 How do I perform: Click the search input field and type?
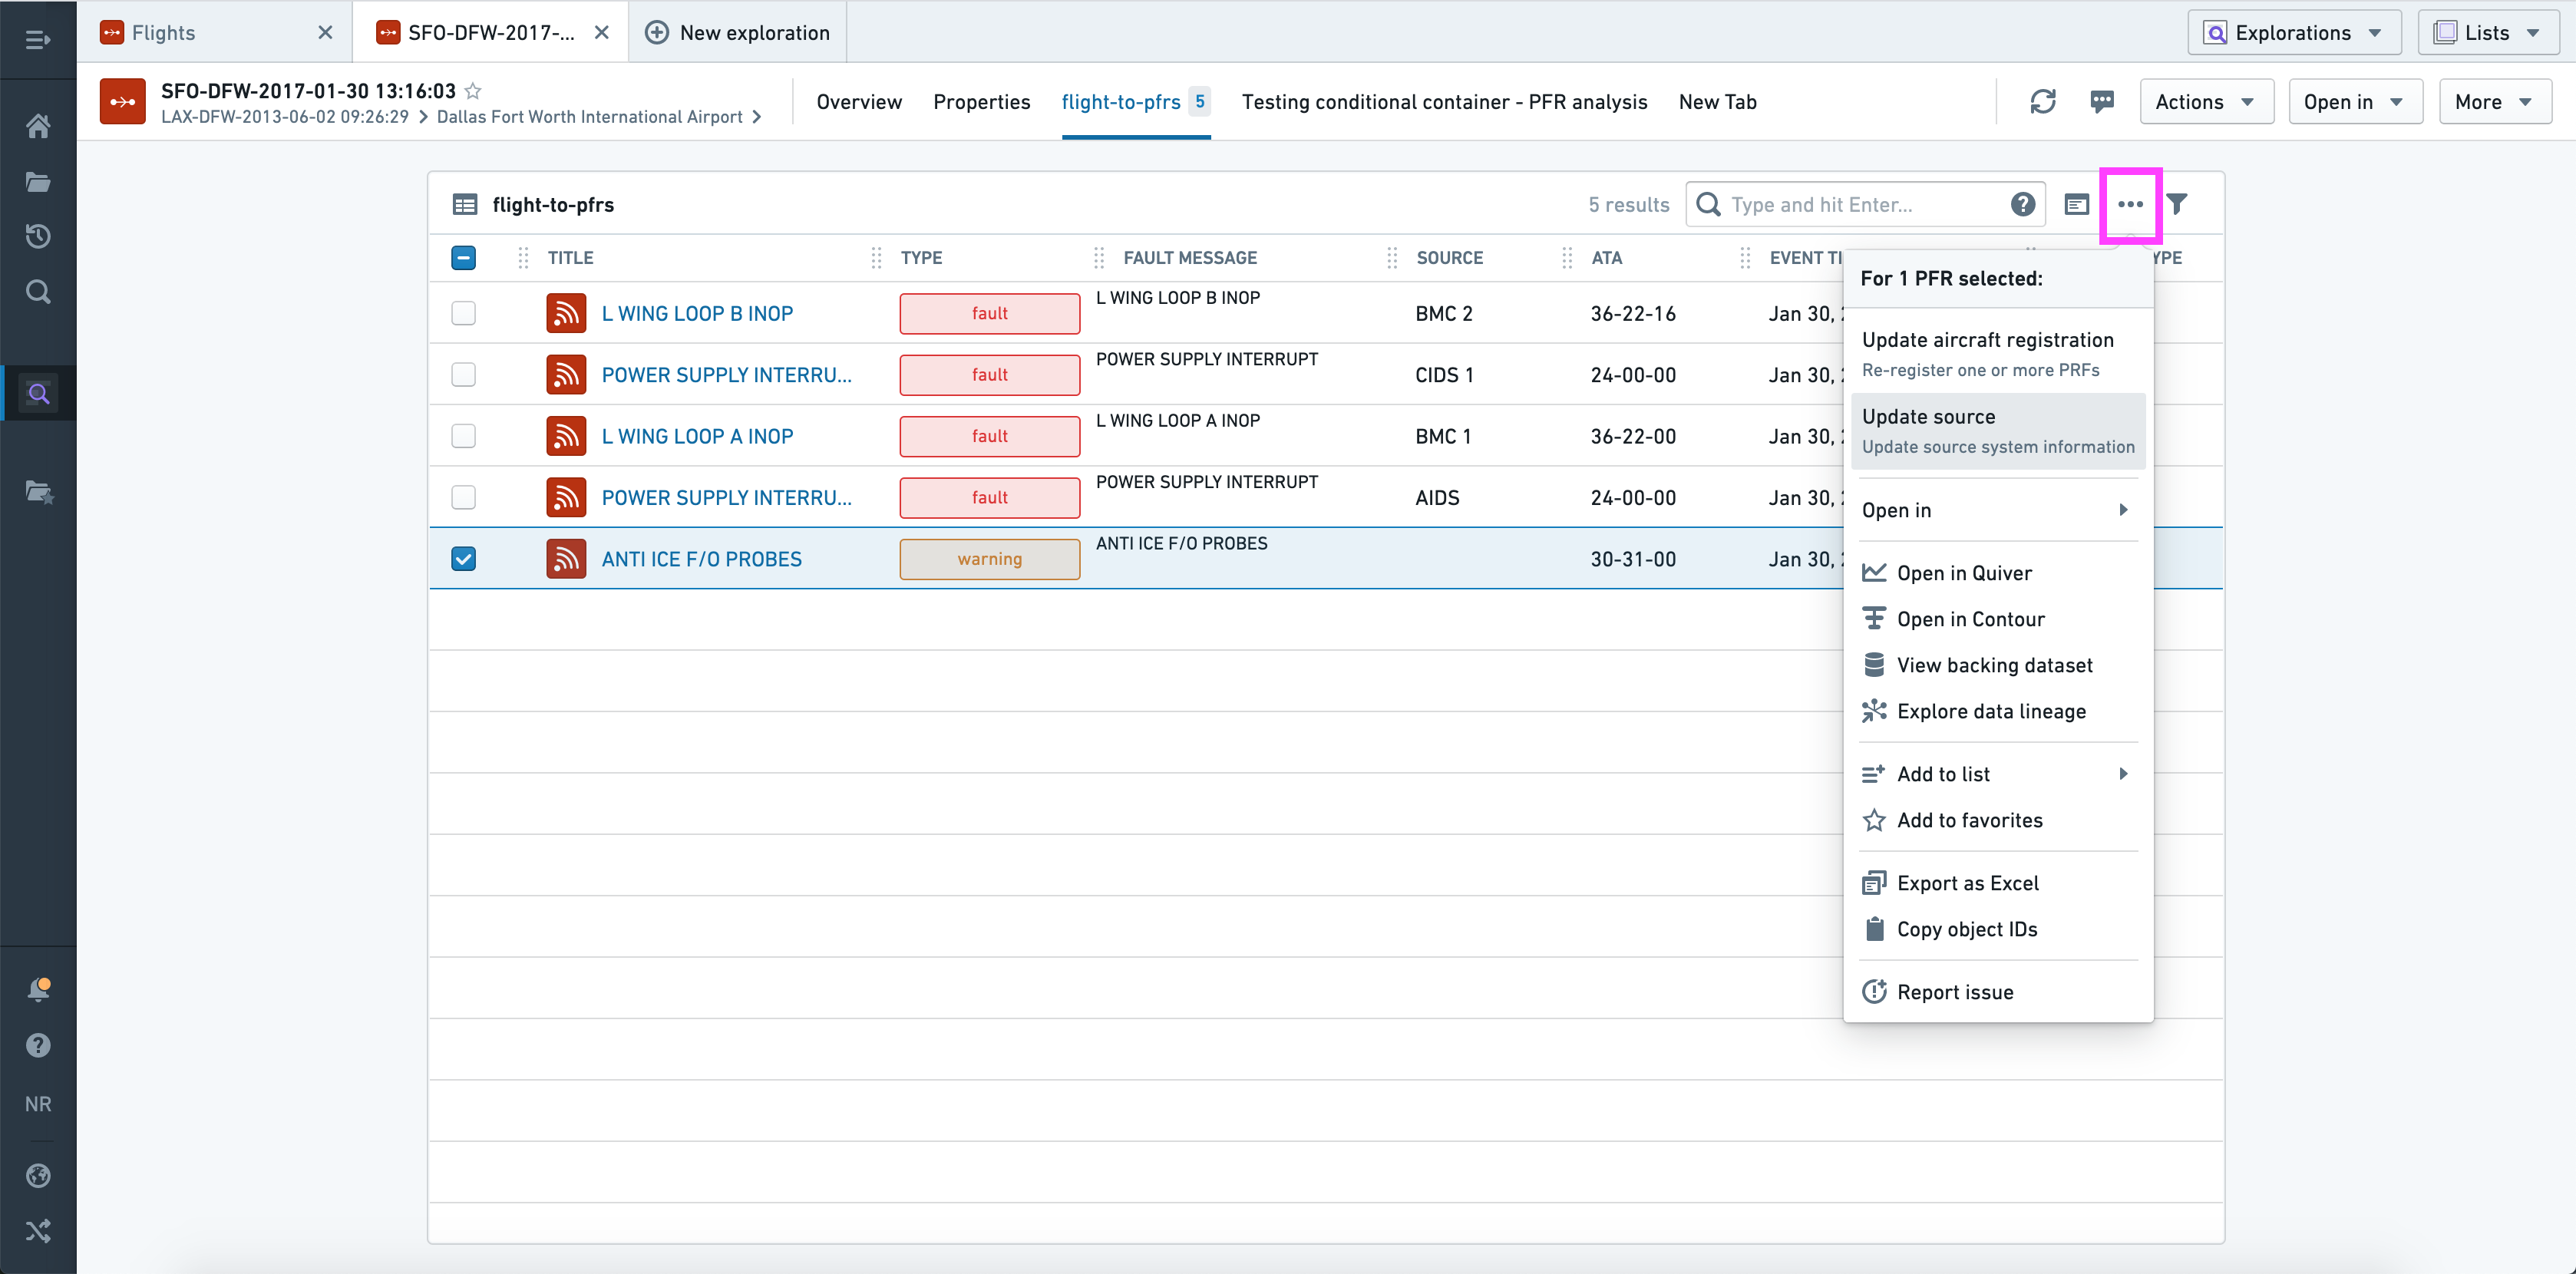[1857, 203]
